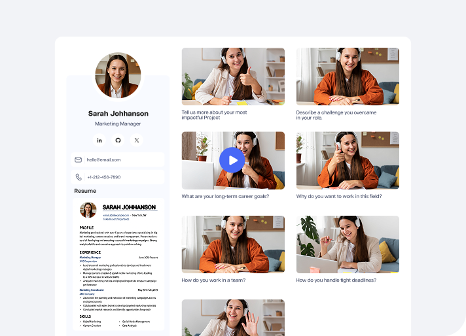Screen dimensions: 466x336
Task: Click the SARAH JOHHANSON resume title
Action: click(129, 207)
